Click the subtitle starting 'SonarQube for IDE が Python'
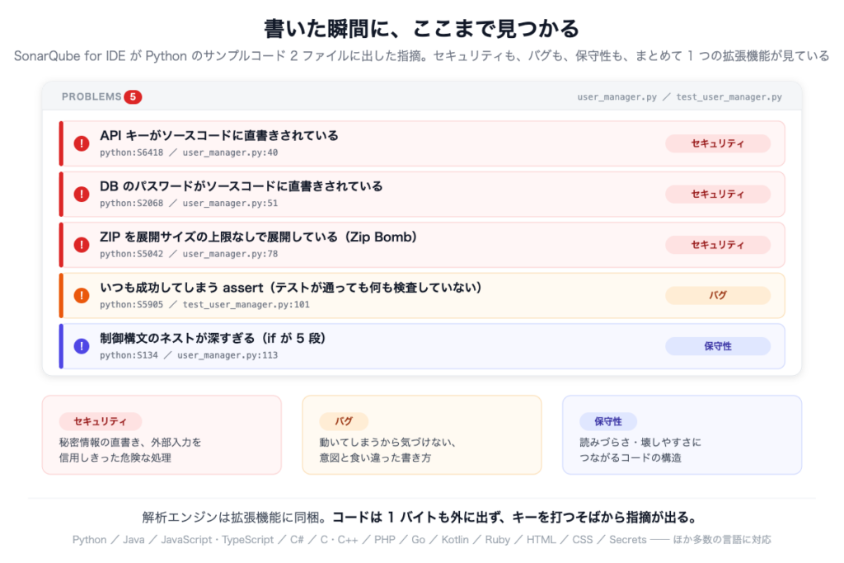 [x=421, y=56]
